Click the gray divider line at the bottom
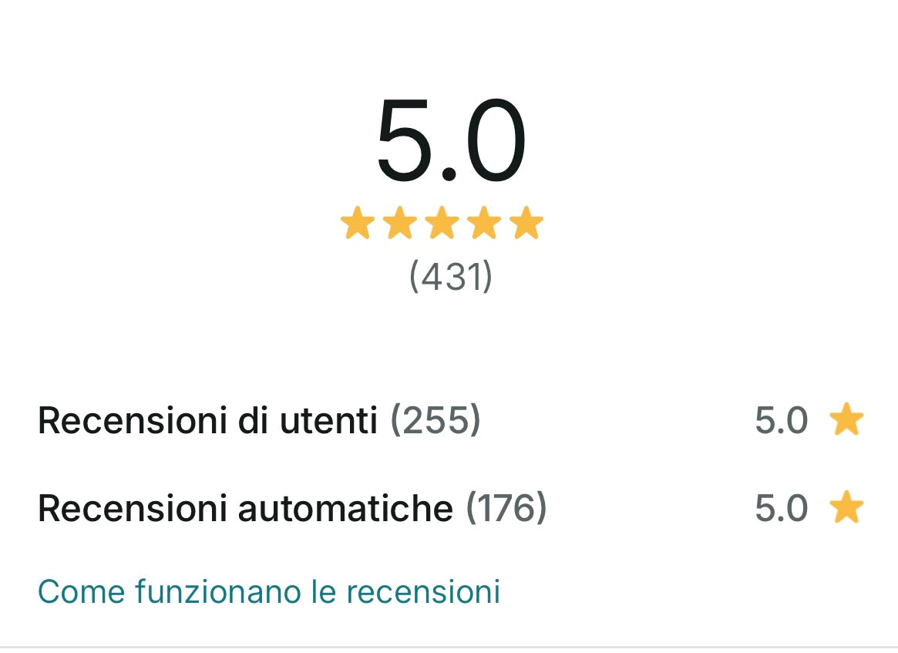 coord(449,647)
